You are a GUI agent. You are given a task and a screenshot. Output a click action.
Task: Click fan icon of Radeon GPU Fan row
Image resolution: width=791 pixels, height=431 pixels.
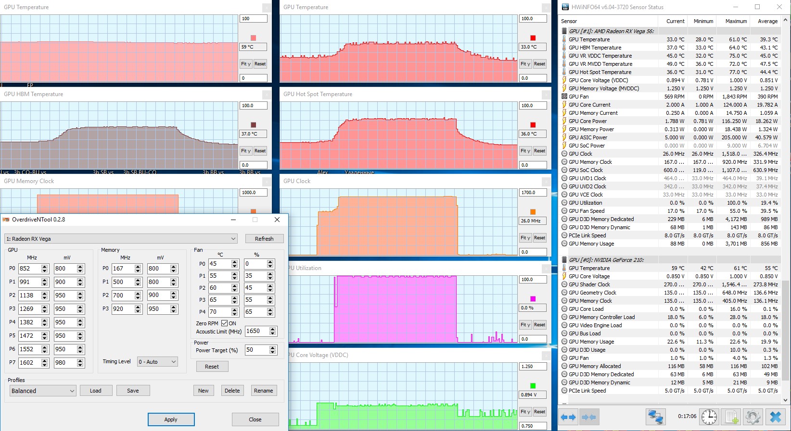click(x=564, y=97)
